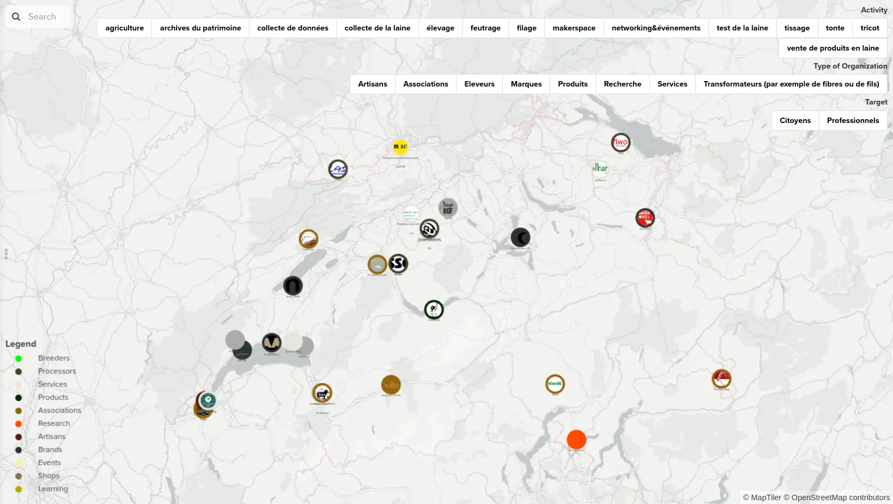This screenshot has height=504, width=893.
Task: Click the fiwo map marker
Action: coord(621,143)
